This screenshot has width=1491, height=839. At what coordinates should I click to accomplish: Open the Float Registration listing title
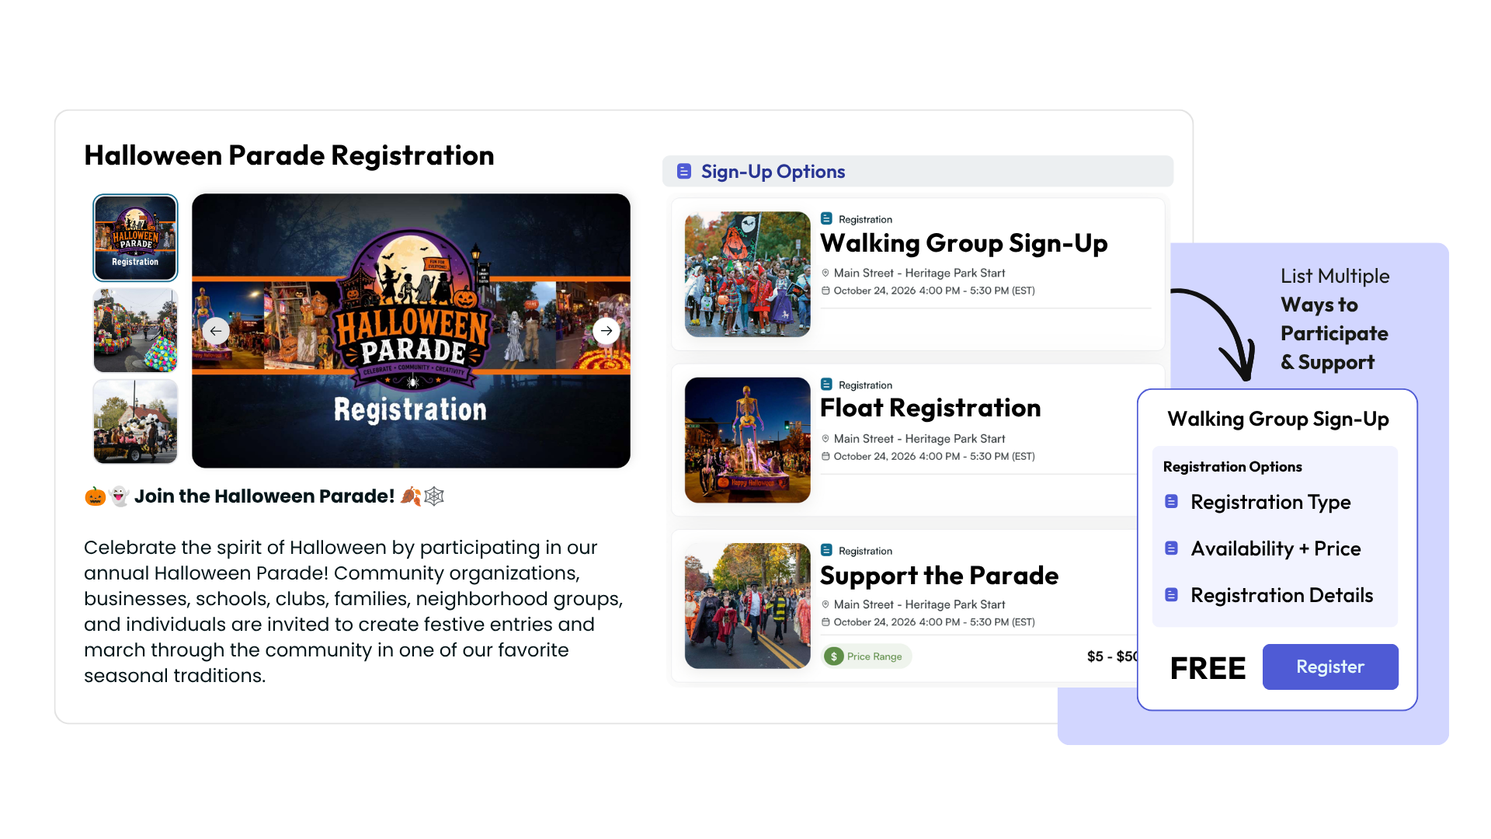(x=930, y=408)
